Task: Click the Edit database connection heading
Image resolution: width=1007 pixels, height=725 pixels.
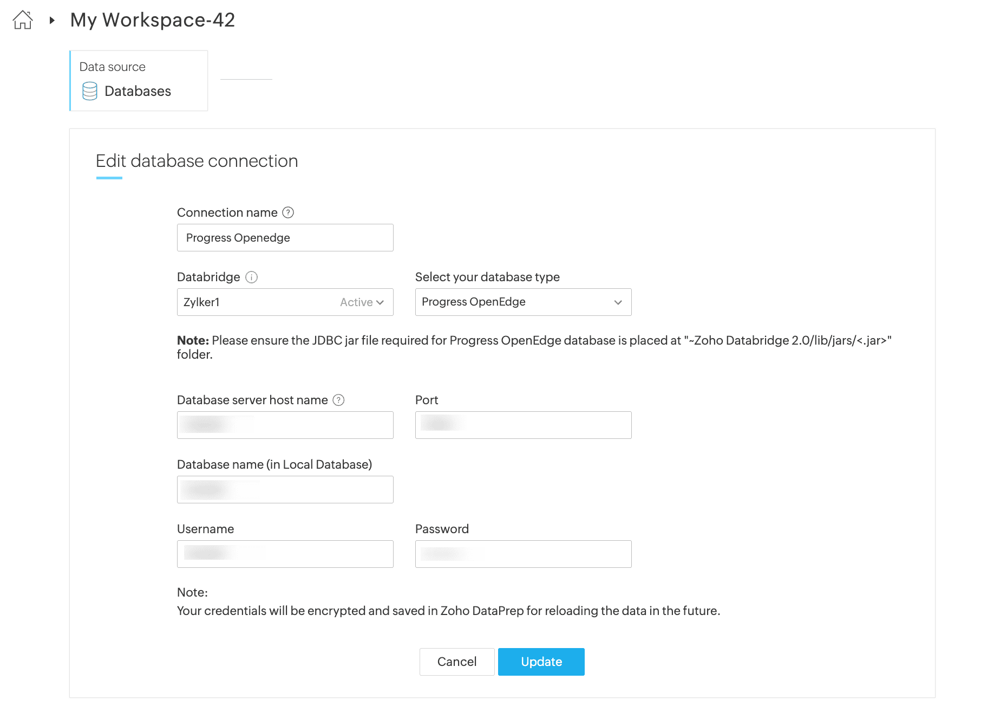Action: pyautogui.click(x=197, y=161)
